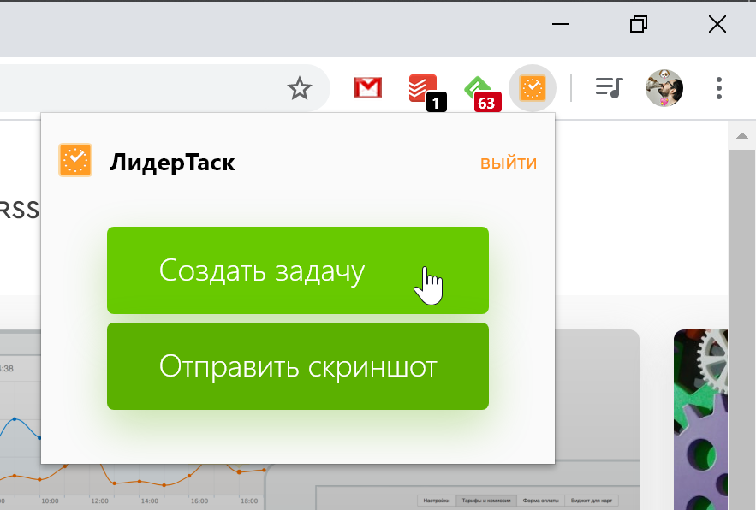Open the Gmail extension icon

point(368,88)
